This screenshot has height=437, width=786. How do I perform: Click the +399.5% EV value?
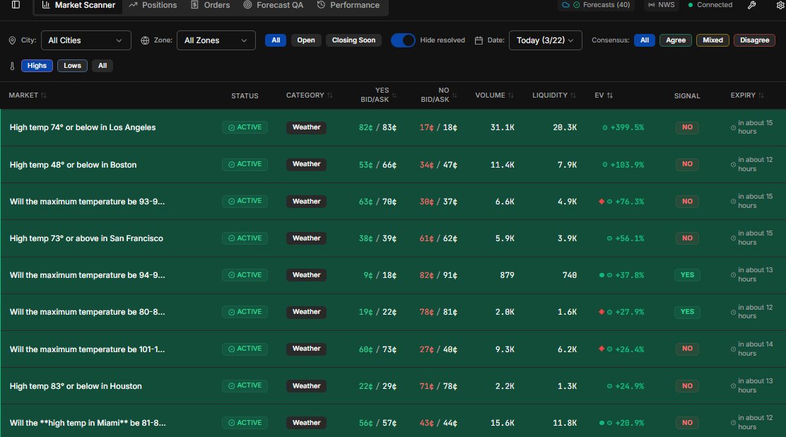click(x=627, y=127)
